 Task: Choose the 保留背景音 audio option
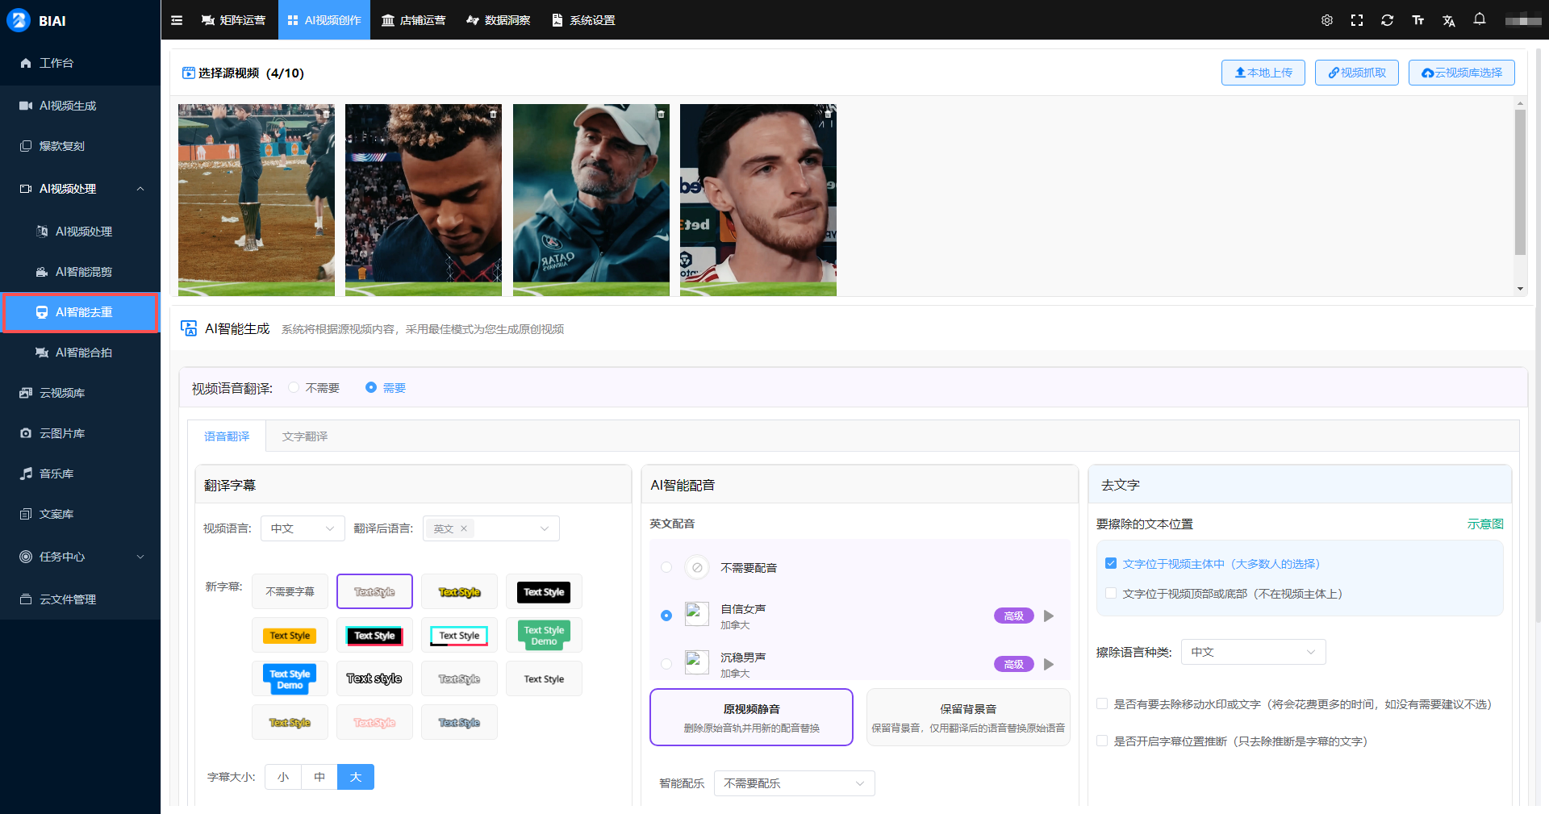[x=968, y=717]
